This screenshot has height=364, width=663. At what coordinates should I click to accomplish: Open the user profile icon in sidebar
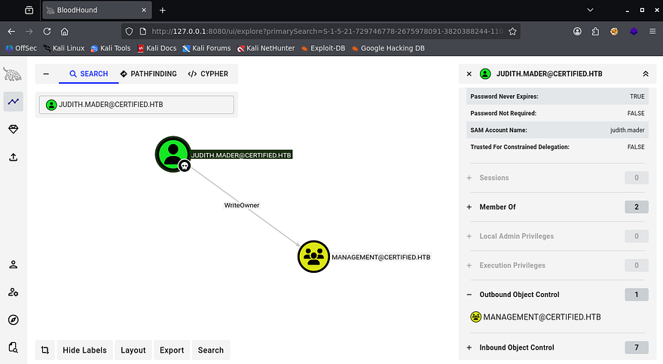(x=13, y=265)
